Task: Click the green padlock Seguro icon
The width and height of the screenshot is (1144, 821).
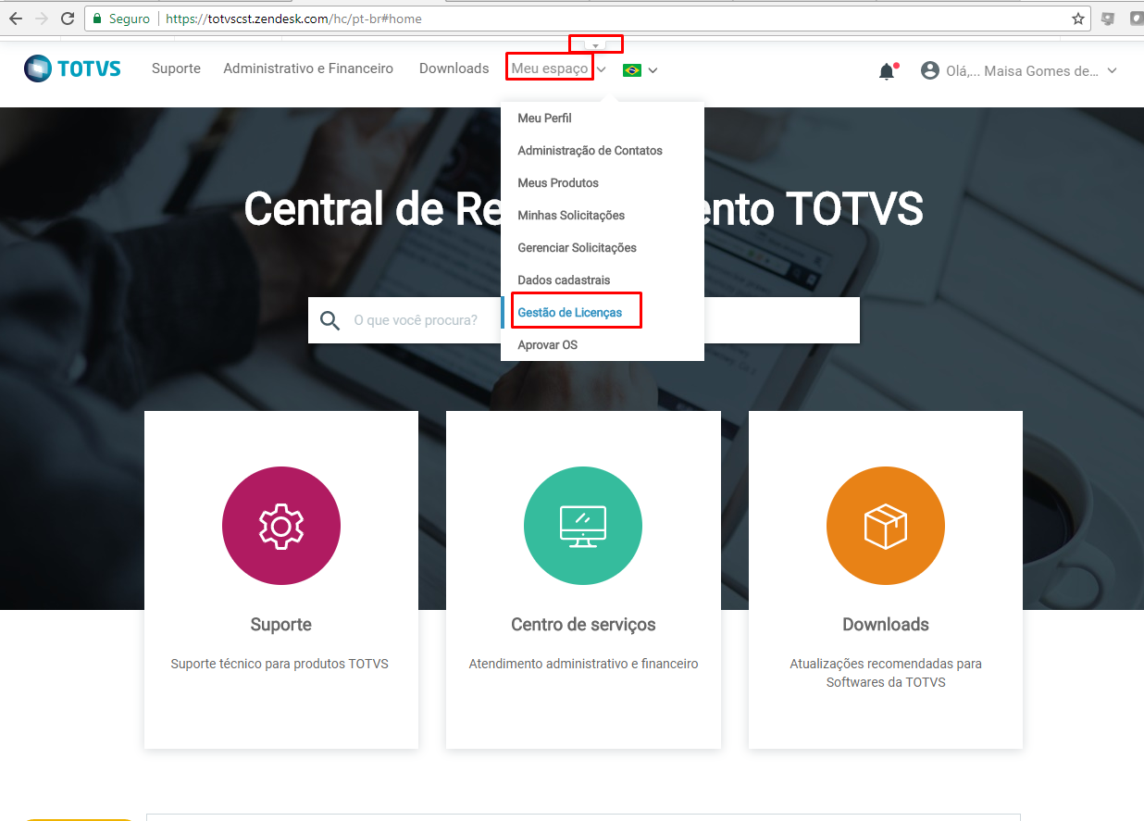Action: point(98,19)
